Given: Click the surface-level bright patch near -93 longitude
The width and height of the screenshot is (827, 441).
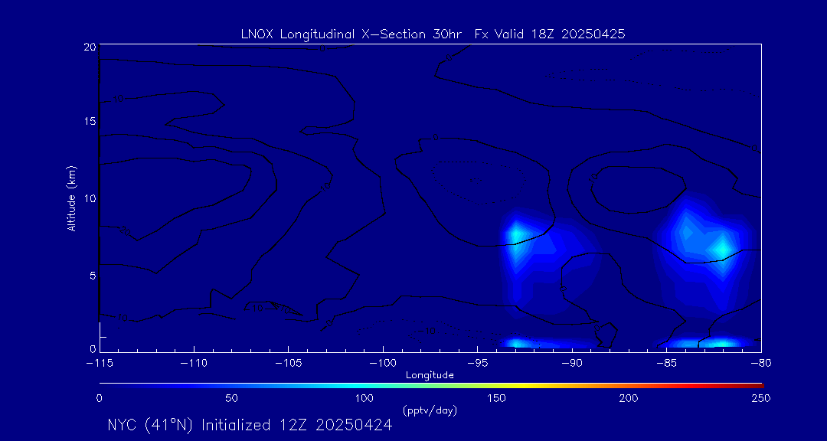Looking at the screenshot, I should click(517, 344).
